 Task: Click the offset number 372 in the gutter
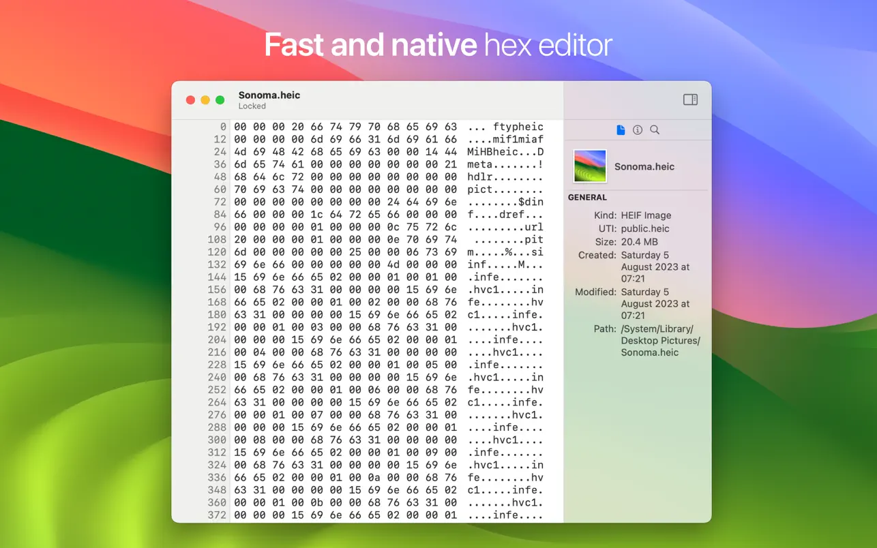coord(217,515)
